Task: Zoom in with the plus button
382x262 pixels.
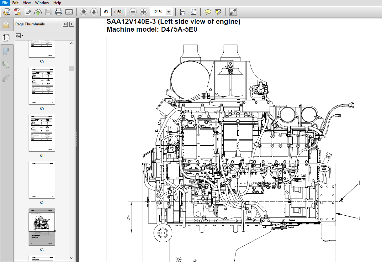Action: tap(143, 12)
